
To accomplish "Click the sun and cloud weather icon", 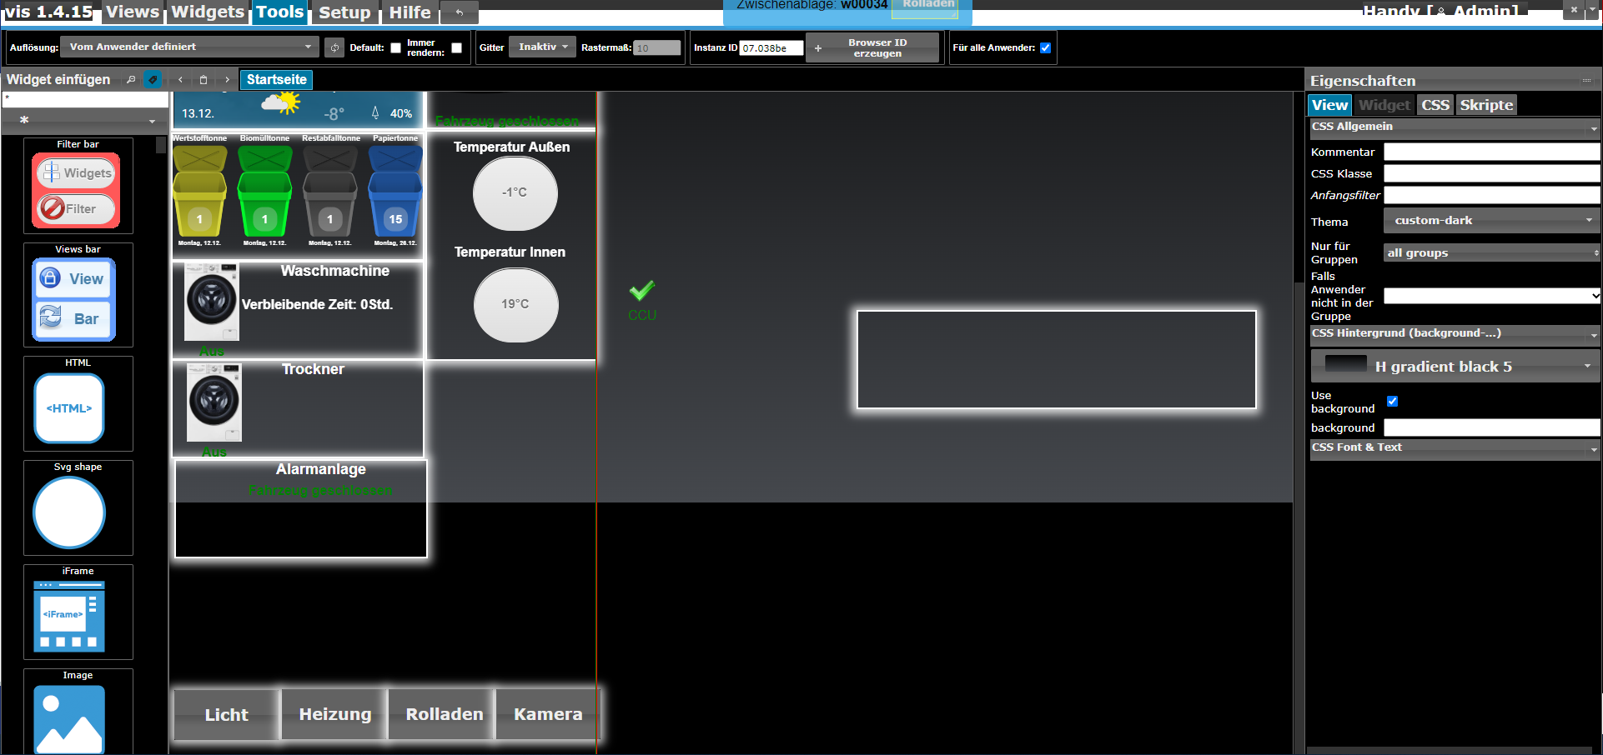I will tap(280, 102).
